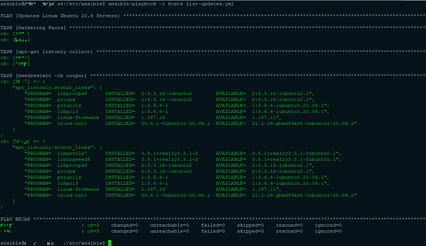Click the TASK [Gathering Facts] line

[33, 28]
